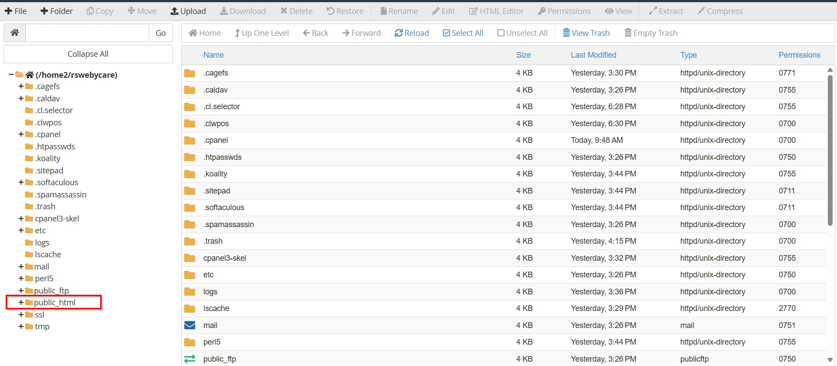The height and width of the screenshot is (366, 837).
Task: Reload the file listing
Action: (x=412, y=33)
